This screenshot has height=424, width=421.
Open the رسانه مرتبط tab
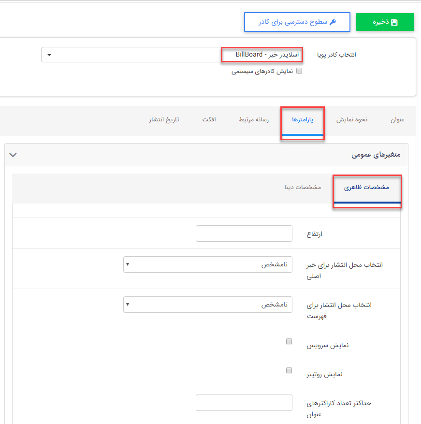tap(253, 119)
